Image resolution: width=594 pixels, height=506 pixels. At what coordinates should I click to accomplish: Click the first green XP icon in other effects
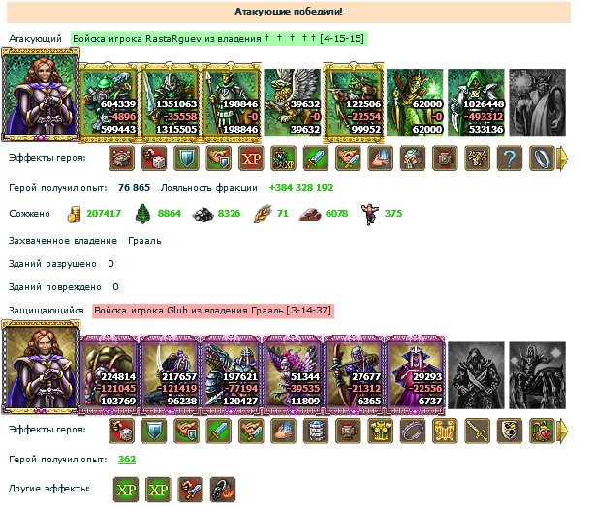[126, 490]
